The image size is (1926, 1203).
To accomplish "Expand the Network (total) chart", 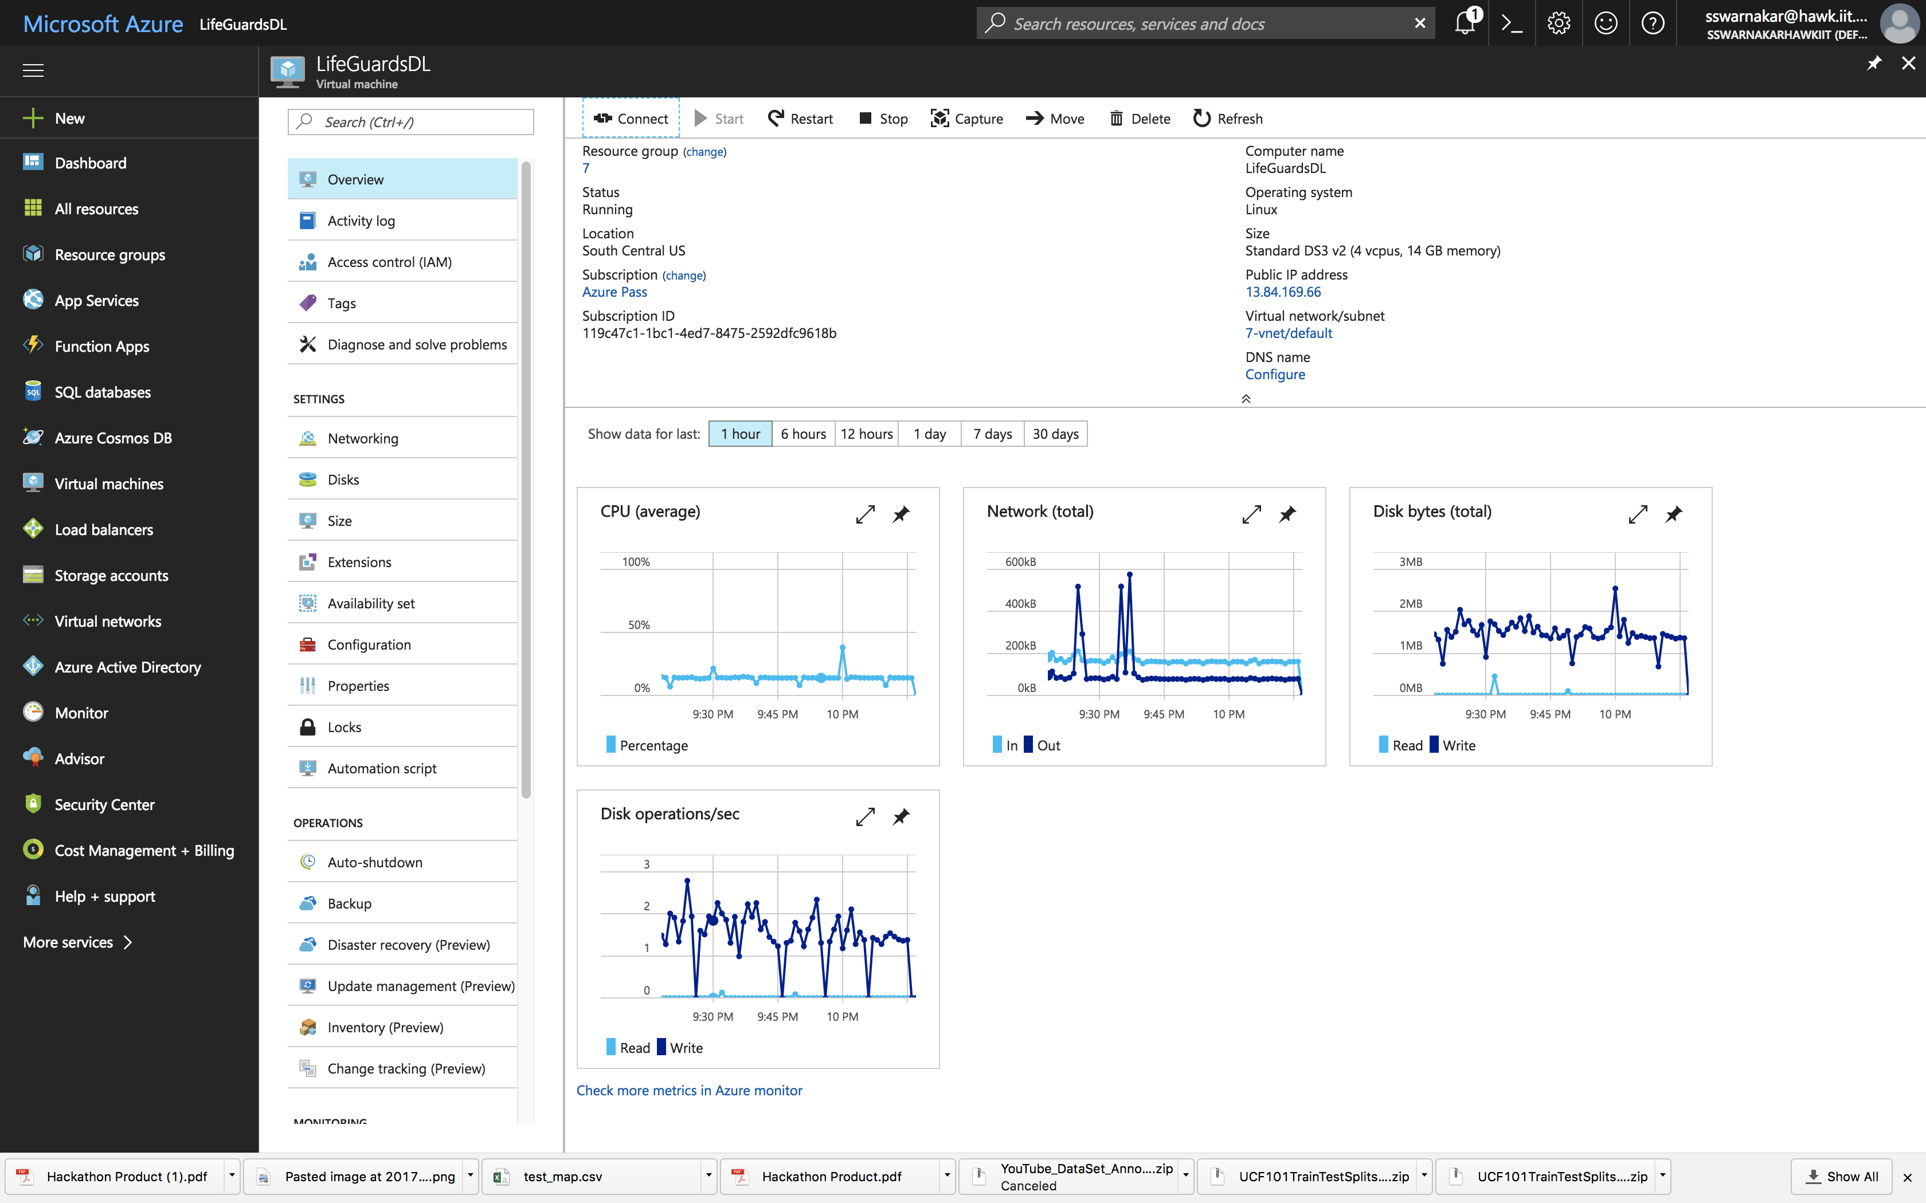I will point(1251,515).
